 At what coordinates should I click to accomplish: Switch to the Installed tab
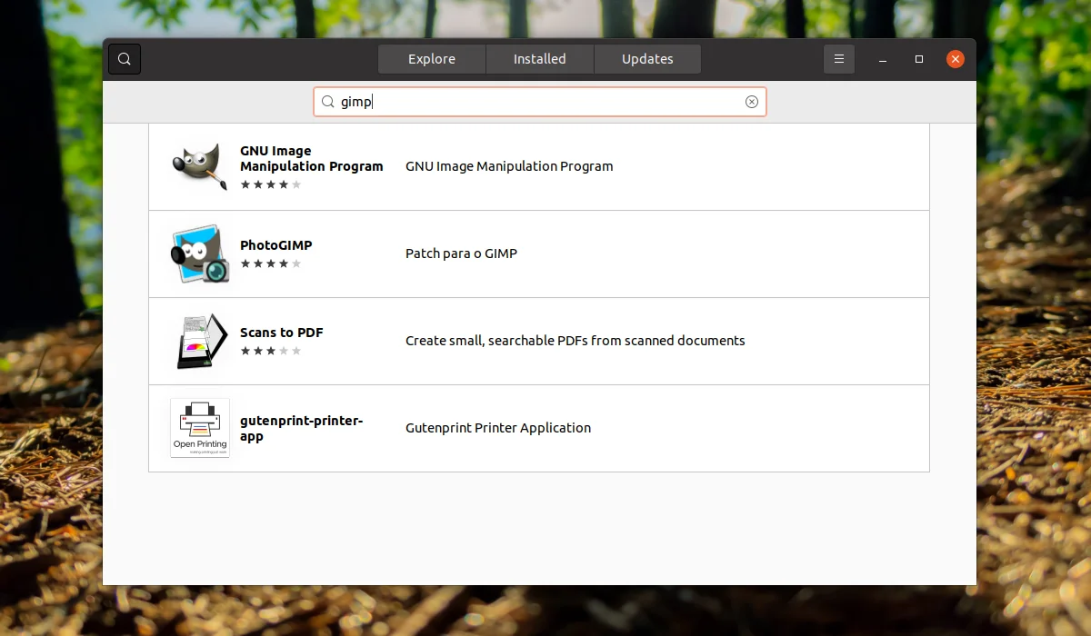coord(539,59)
